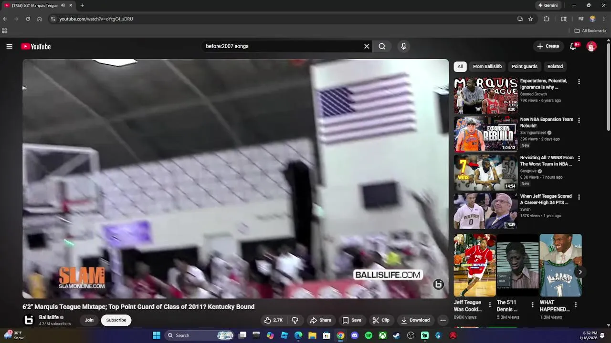Subscribe to the Ballislife channel

(x=116, y=320)
